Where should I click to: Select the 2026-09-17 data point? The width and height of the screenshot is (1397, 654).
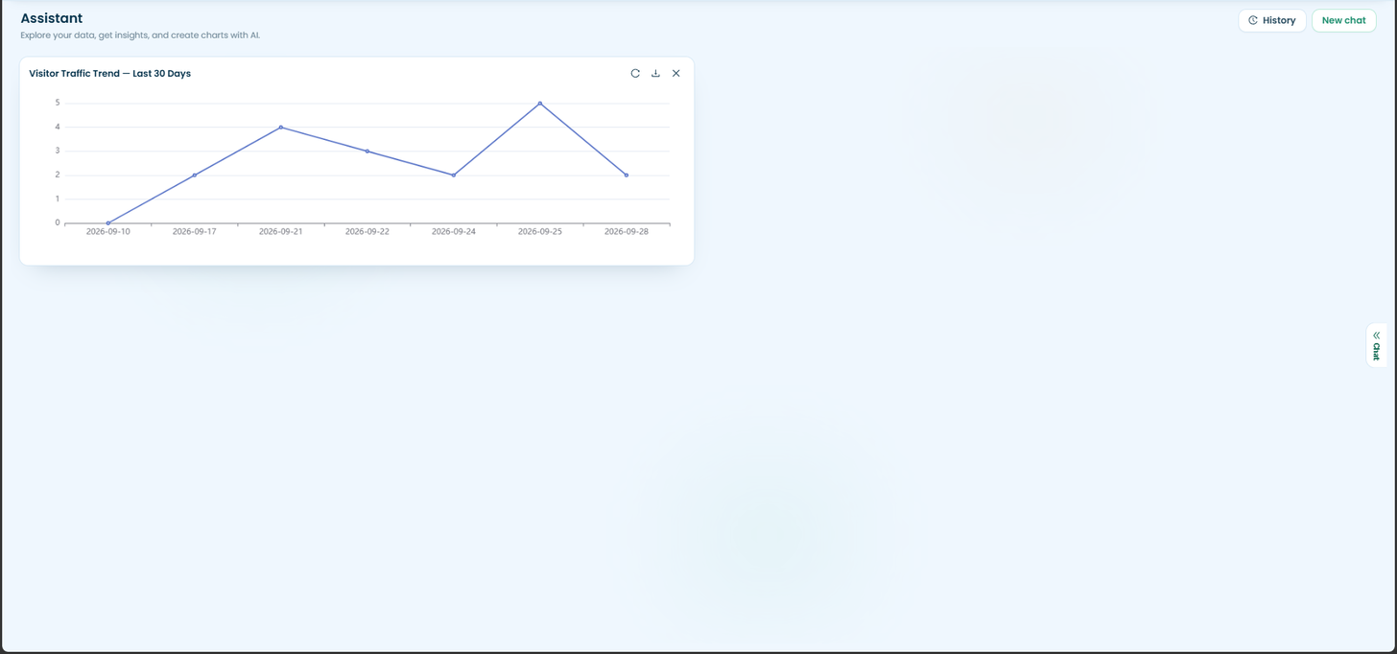click(195, 175)
